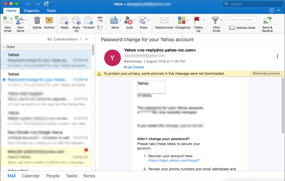Toggle sort order arrow in message list

87,39
